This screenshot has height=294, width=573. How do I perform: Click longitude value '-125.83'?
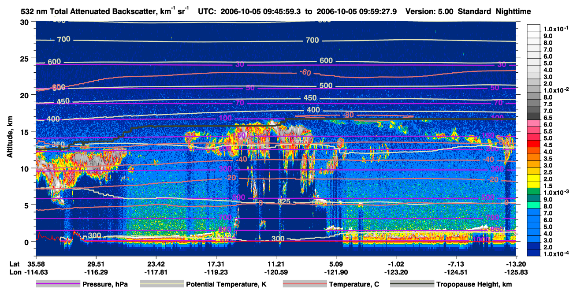516,272
